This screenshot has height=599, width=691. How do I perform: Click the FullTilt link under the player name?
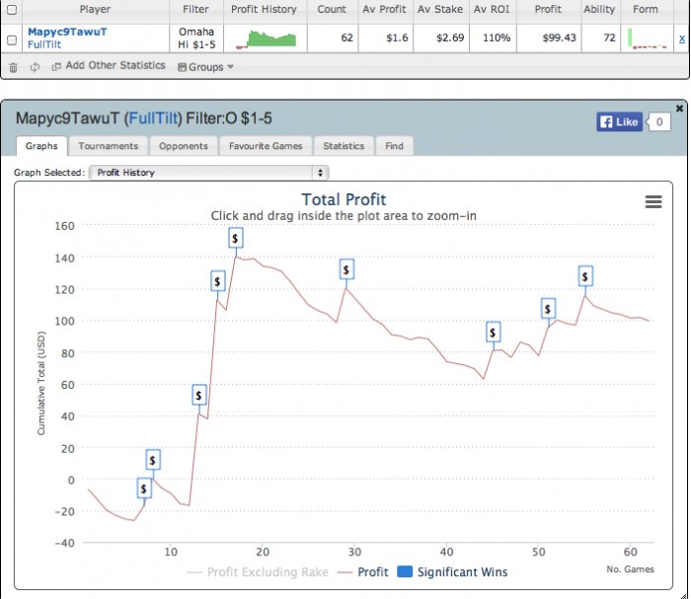click(x=44, y=45)
